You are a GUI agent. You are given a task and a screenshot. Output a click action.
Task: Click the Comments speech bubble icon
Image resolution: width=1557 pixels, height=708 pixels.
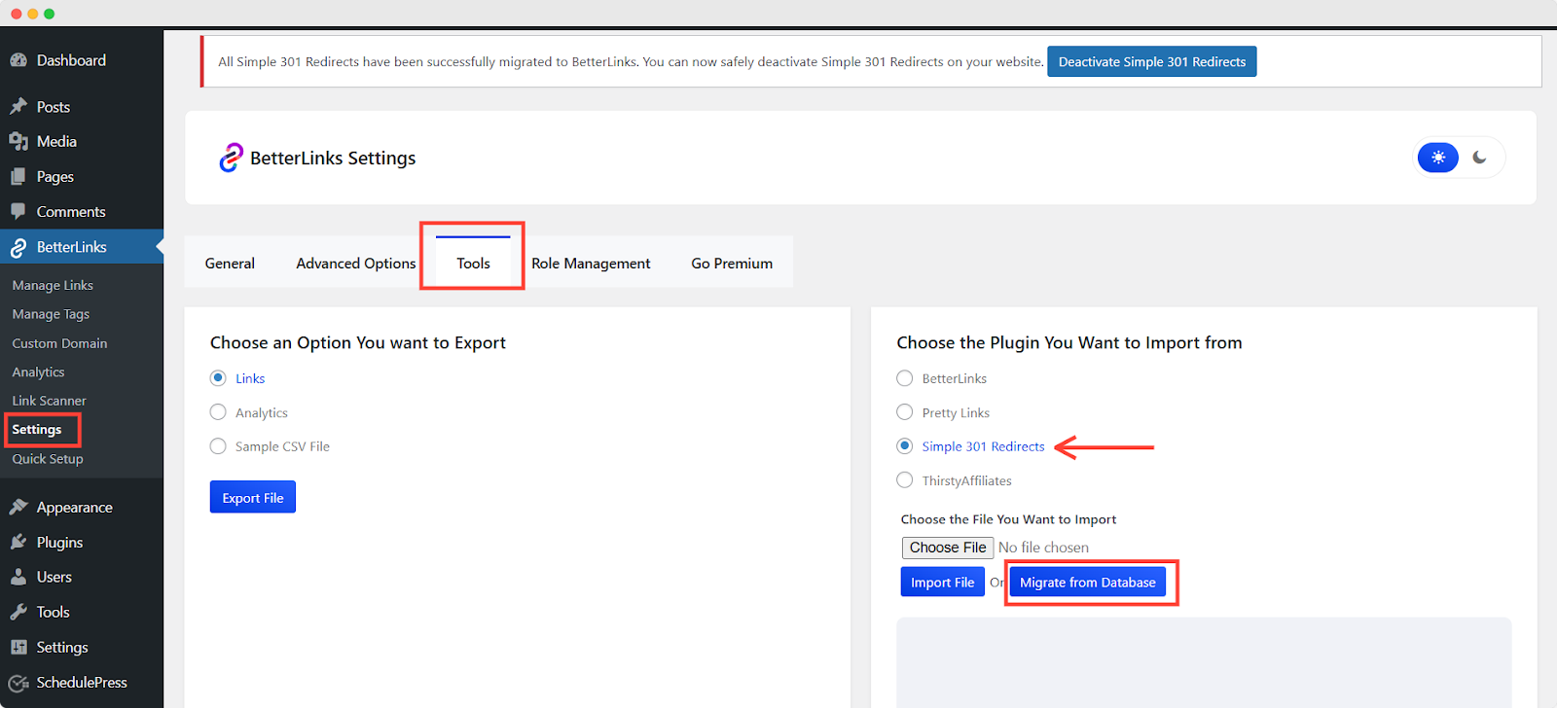[18, 212]
